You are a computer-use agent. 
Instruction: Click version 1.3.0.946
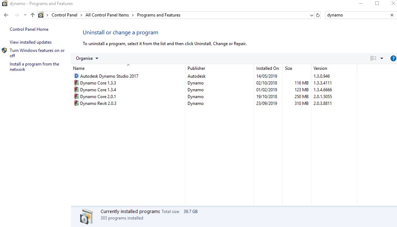[x=321, y=76]
